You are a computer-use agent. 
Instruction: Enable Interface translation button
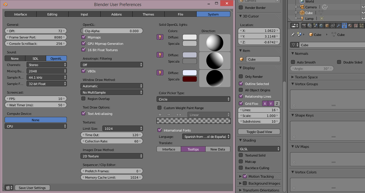click(169, 149)
